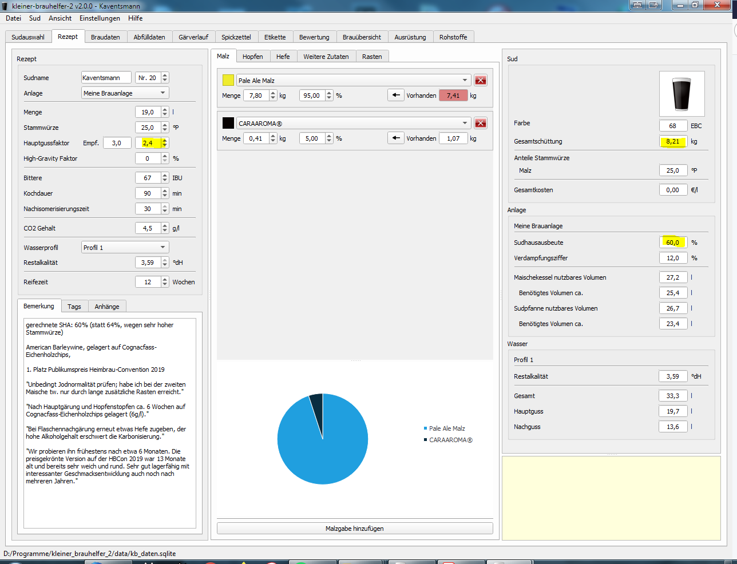The image size is (737, 564).
Task: Click the Sudname text field
Action: [x=106, y=78]
